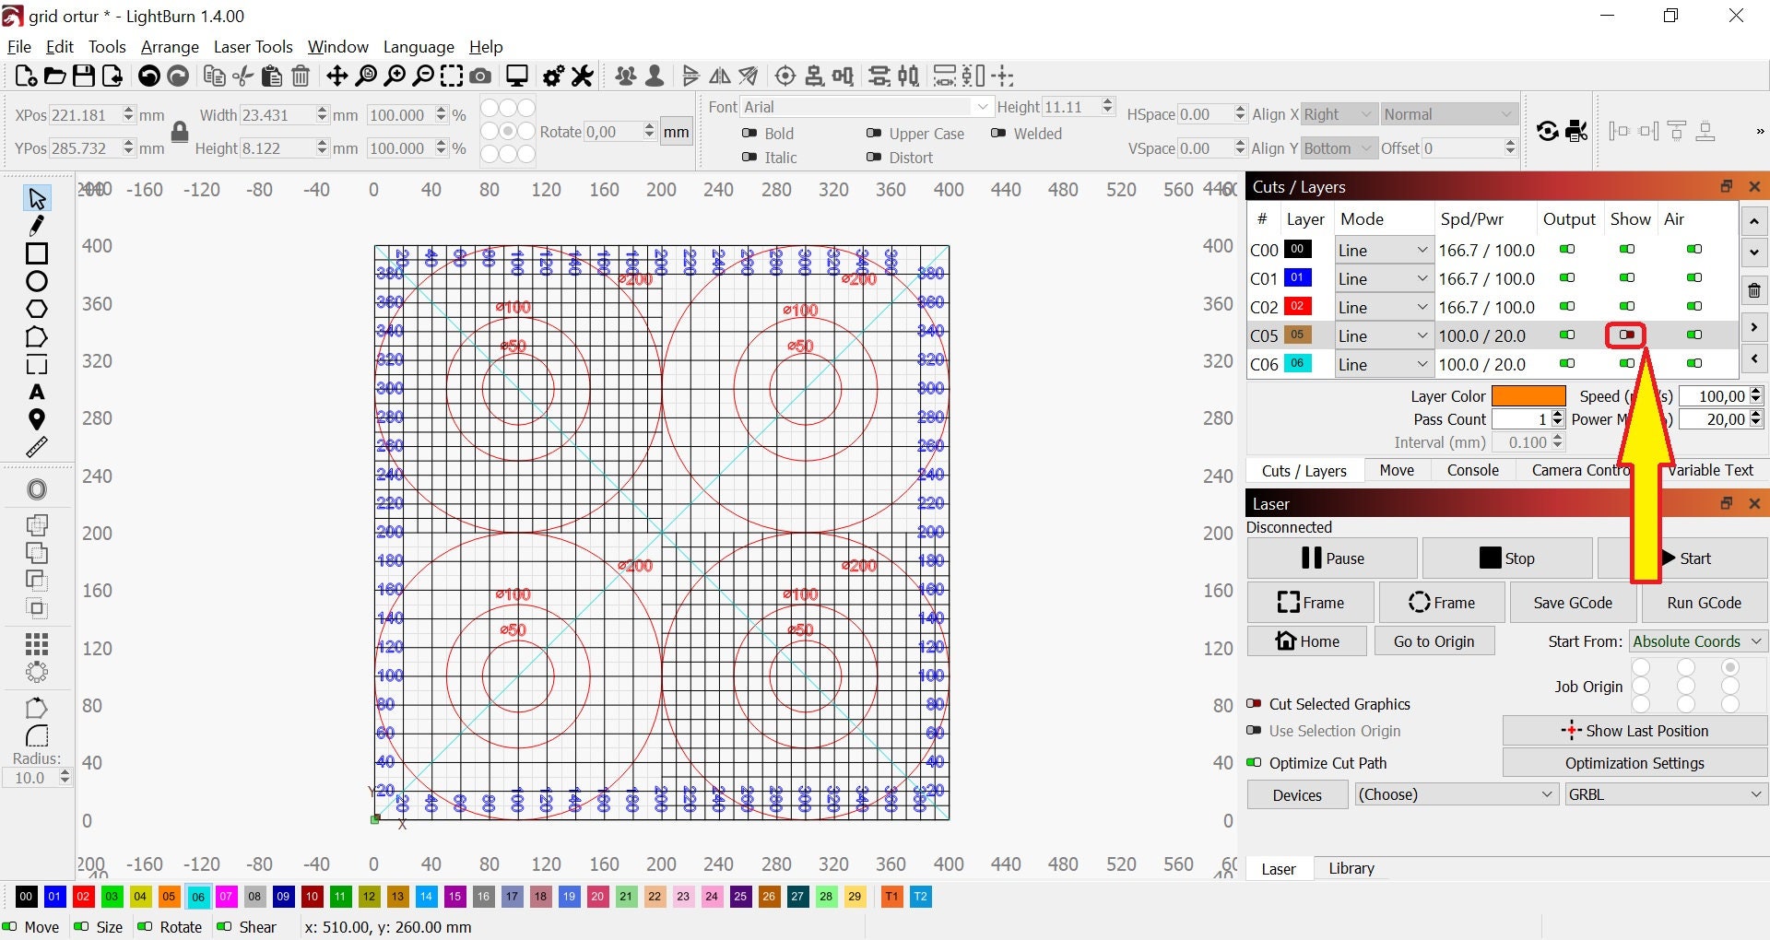This screenshot has width=1770, height=940.
Task: Click the Rotate input field
Action: [614, 132]
